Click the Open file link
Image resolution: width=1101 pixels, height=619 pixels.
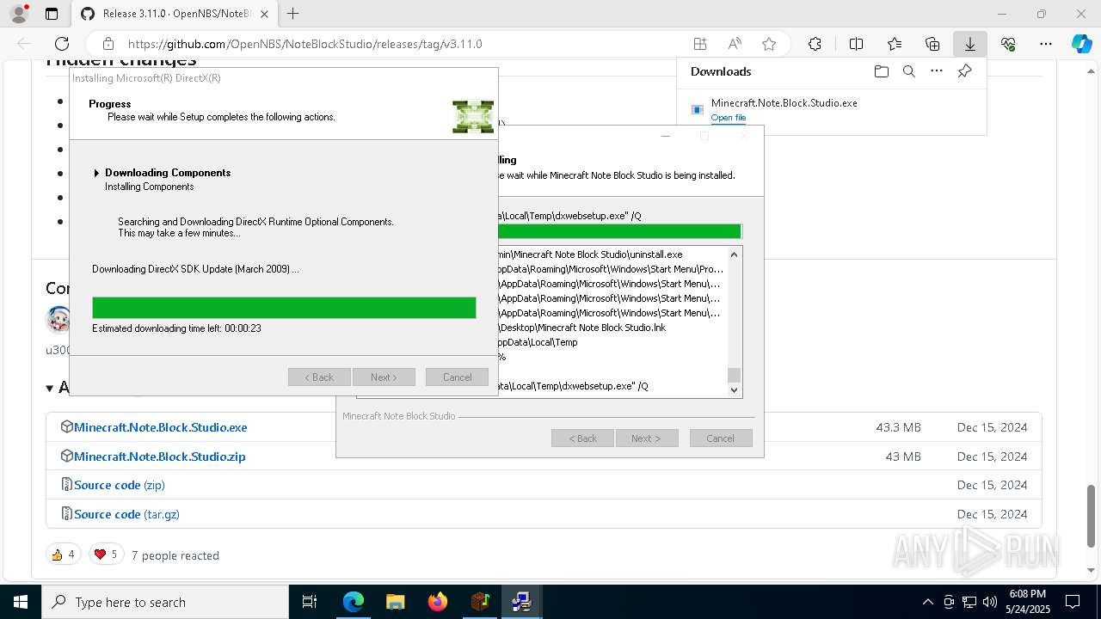[729, 118]
